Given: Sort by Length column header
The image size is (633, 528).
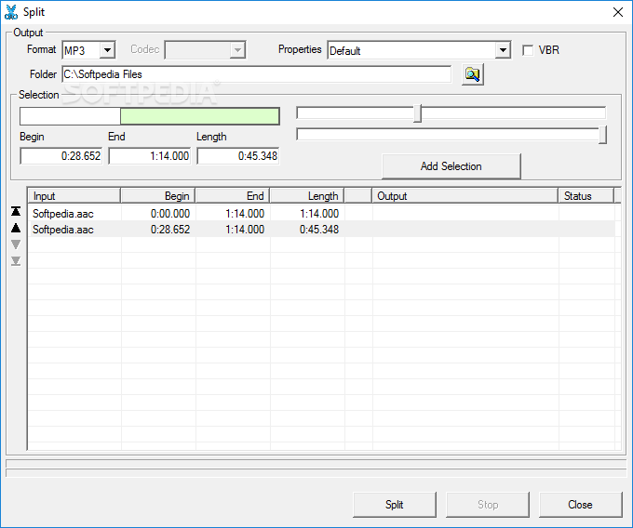Looking at the screenshot, I should [x=307, y=196].
